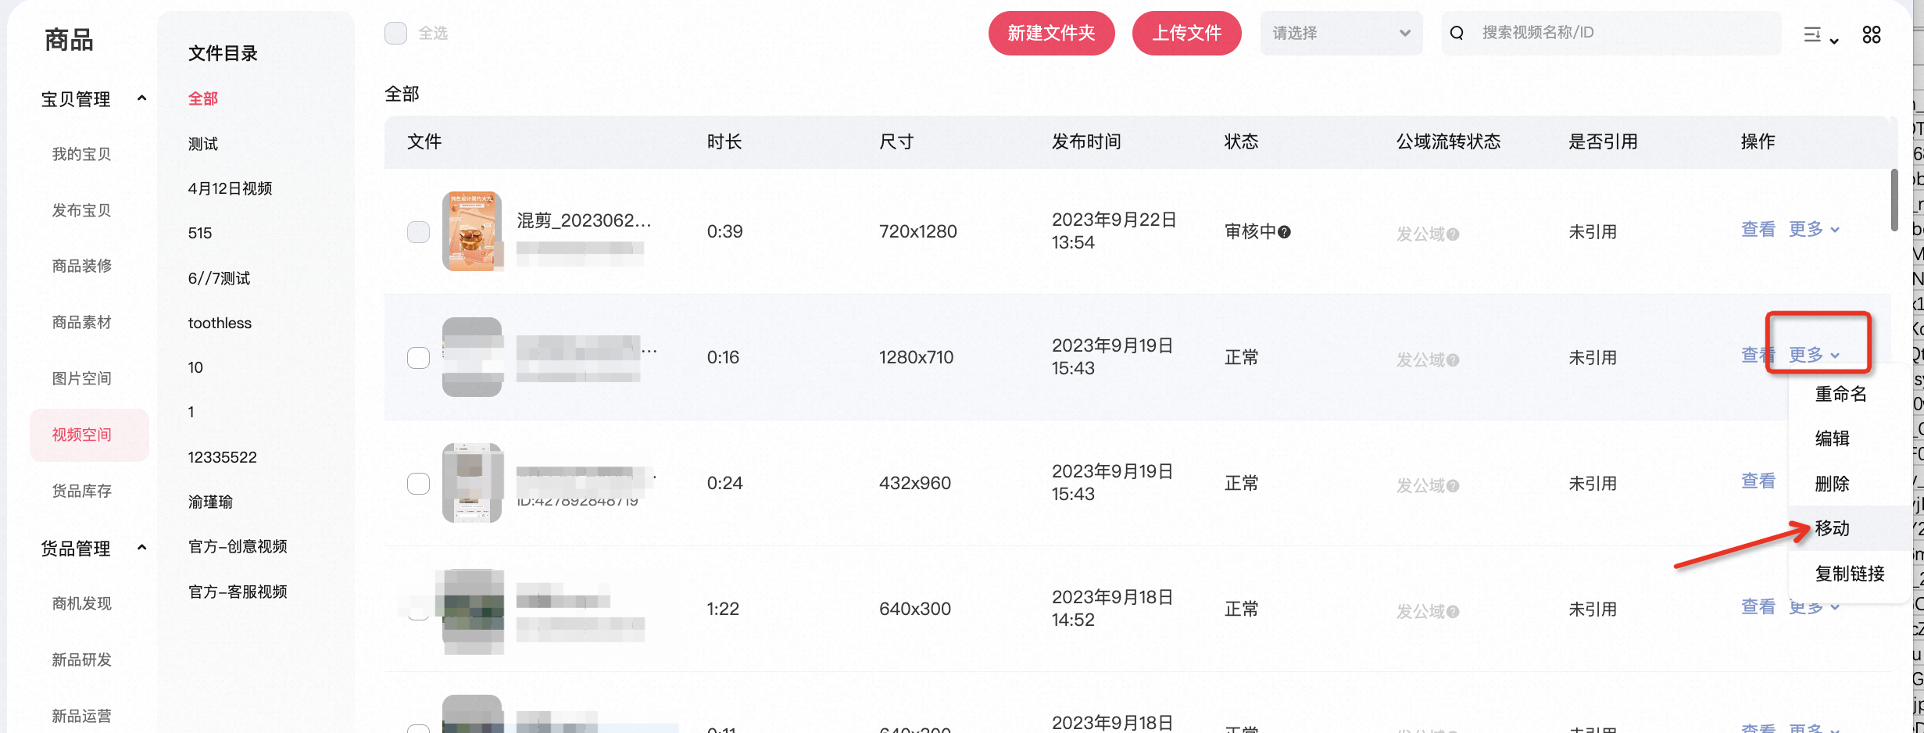Select the 渝瑾瑜 folder
Screen dimensions: 1924x733
(210, 502)
